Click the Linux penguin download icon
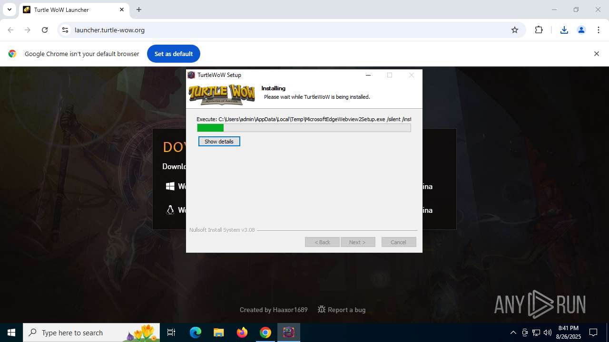 (170, 210)
